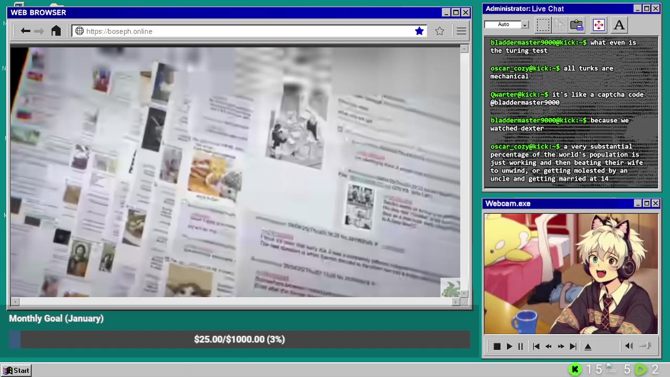Click the food photo thumbnail on the webpage
670x377 pixels.
(214, 176)
